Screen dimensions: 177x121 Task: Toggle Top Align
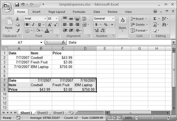[x=65, y=18]
